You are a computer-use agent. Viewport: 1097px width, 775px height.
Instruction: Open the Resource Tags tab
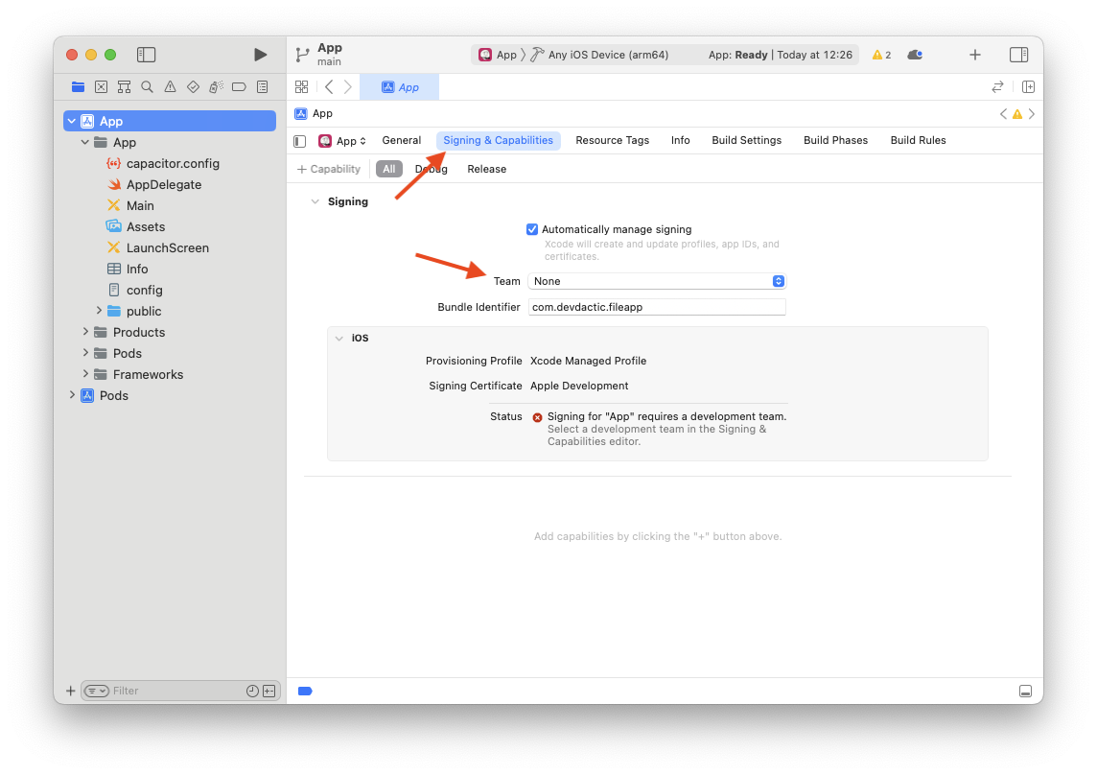coord(612,140)
